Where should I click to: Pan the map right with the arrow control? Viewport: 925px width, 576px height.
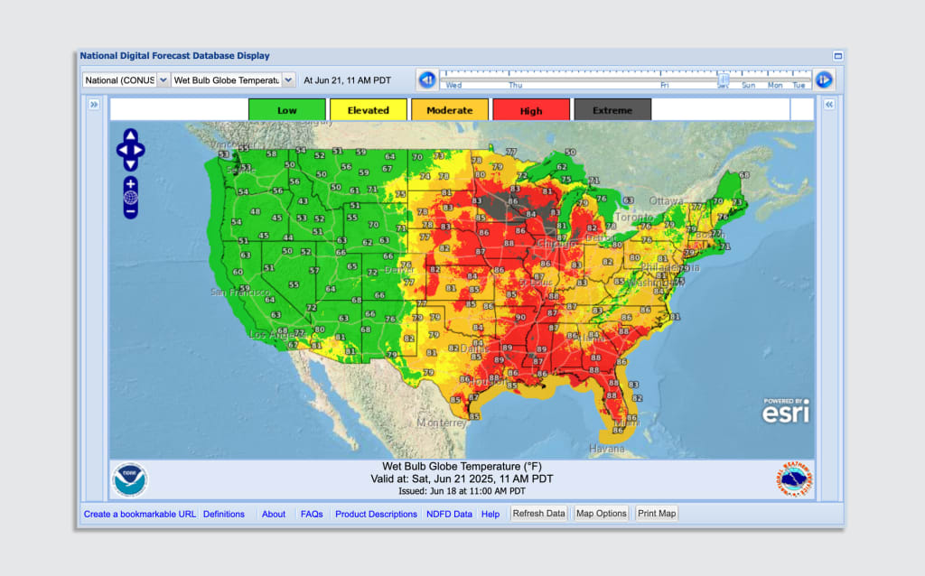coord(139,150)
